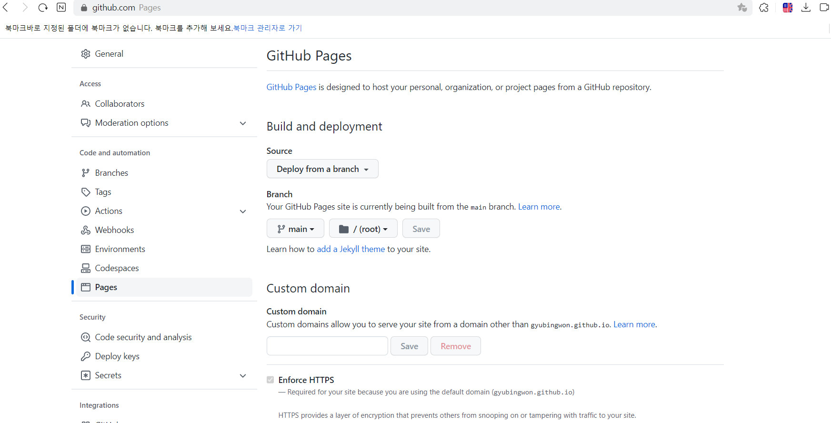Open the Deploy from a branch dropdown

tap(322, 169)
